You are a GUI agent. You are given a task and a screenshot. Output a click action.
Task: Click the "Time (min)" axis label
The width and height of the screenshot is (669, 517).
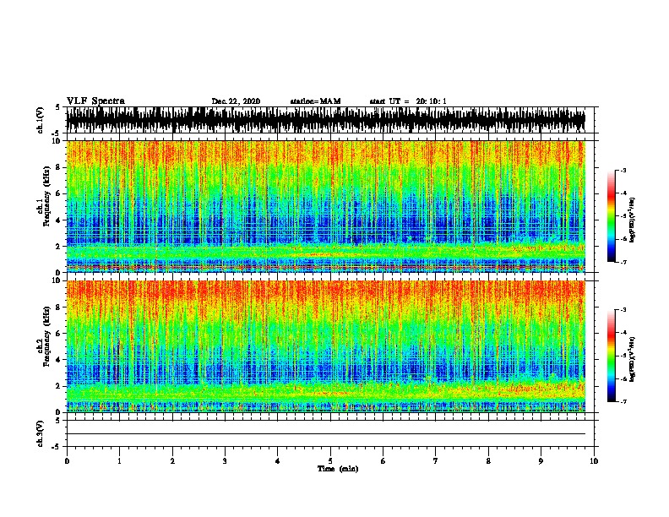[338, 469]
